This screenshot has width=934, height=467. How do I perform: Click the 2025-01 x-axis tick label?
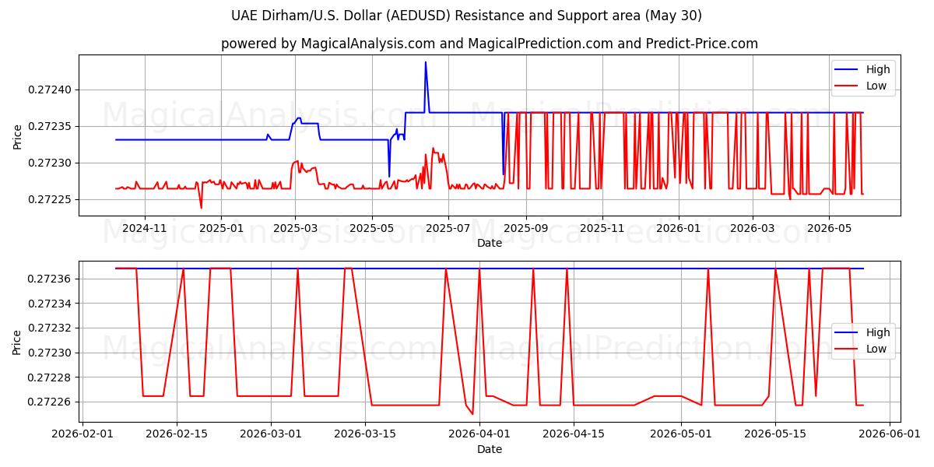[221, 229]
